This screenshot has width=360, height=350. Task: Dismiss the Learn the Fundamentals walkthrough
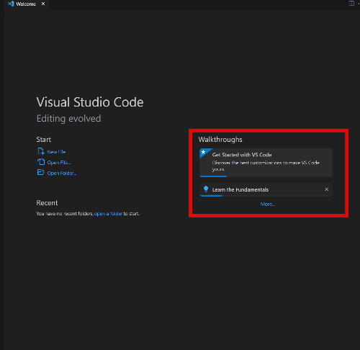click(x=327, y=189)
